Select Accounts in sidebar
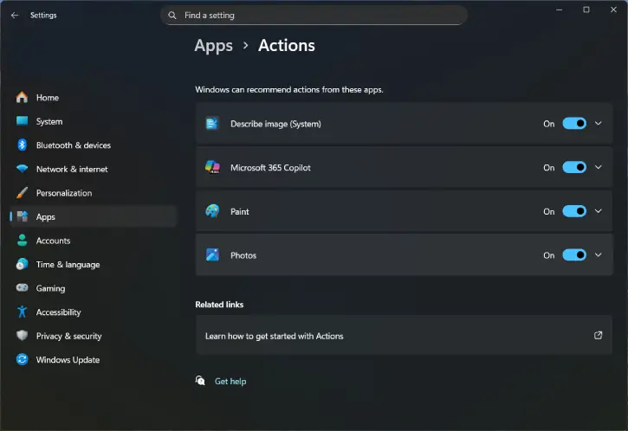The image size is (628, 431). (x=94, y=241)
